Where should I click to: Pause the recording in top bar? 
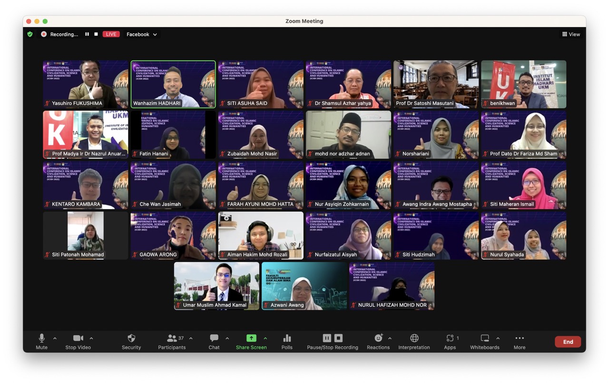(87, 34)
